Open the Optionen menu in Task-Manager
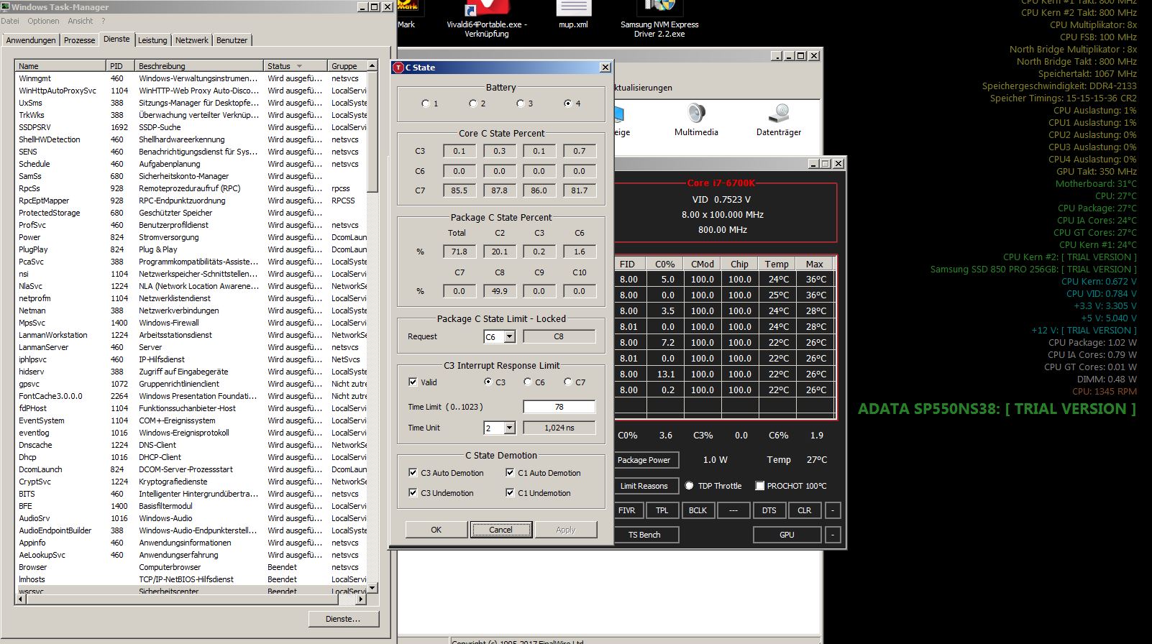Screen dimensions: 1152x644 click(43, 21)
